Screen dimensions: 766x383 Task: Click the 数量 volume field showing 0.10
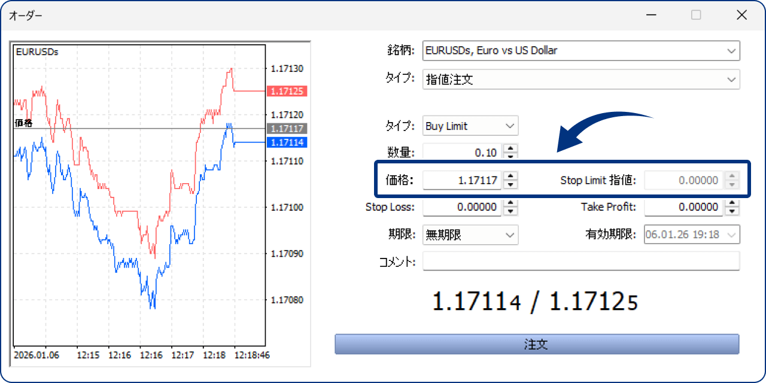463,153
